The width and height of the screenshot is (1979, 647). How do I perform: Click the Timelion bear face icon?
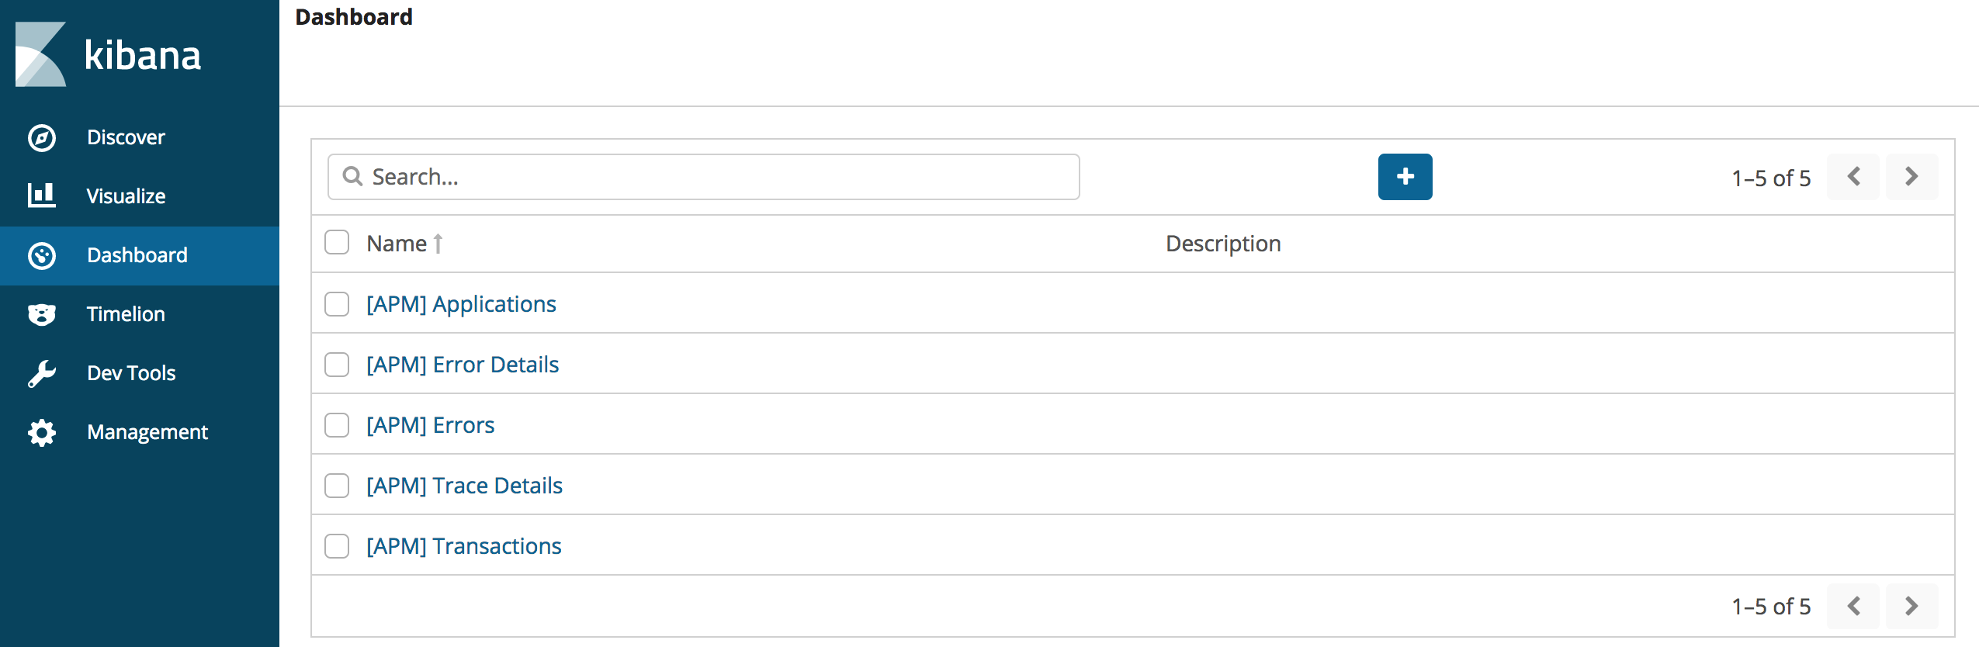[42, 314]
